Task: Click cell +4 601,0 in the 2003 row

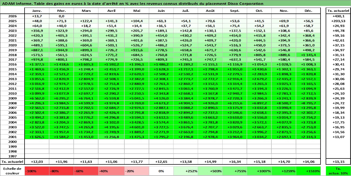Action: [137, 127]
